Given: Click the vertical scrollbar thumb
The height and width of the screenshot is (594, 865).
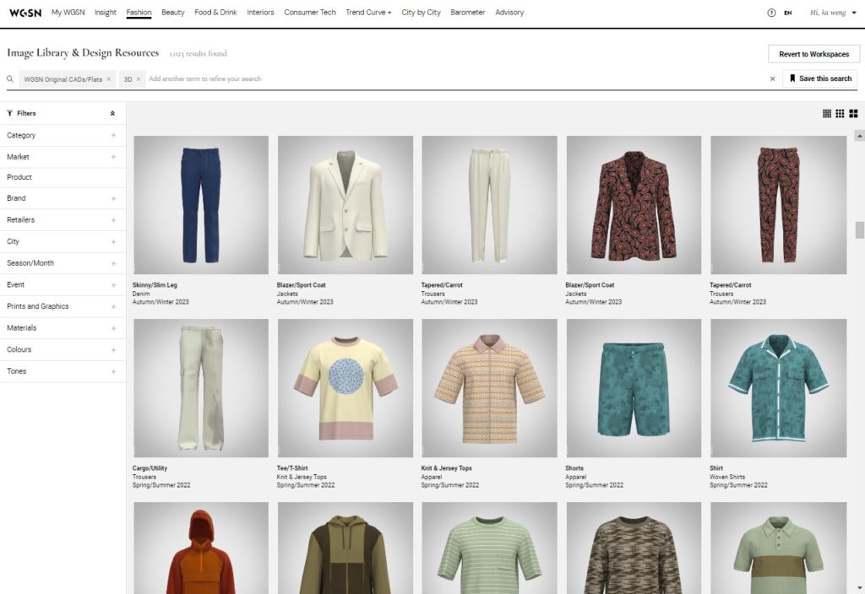Looking at the screenshot, I should coord(859,230).
